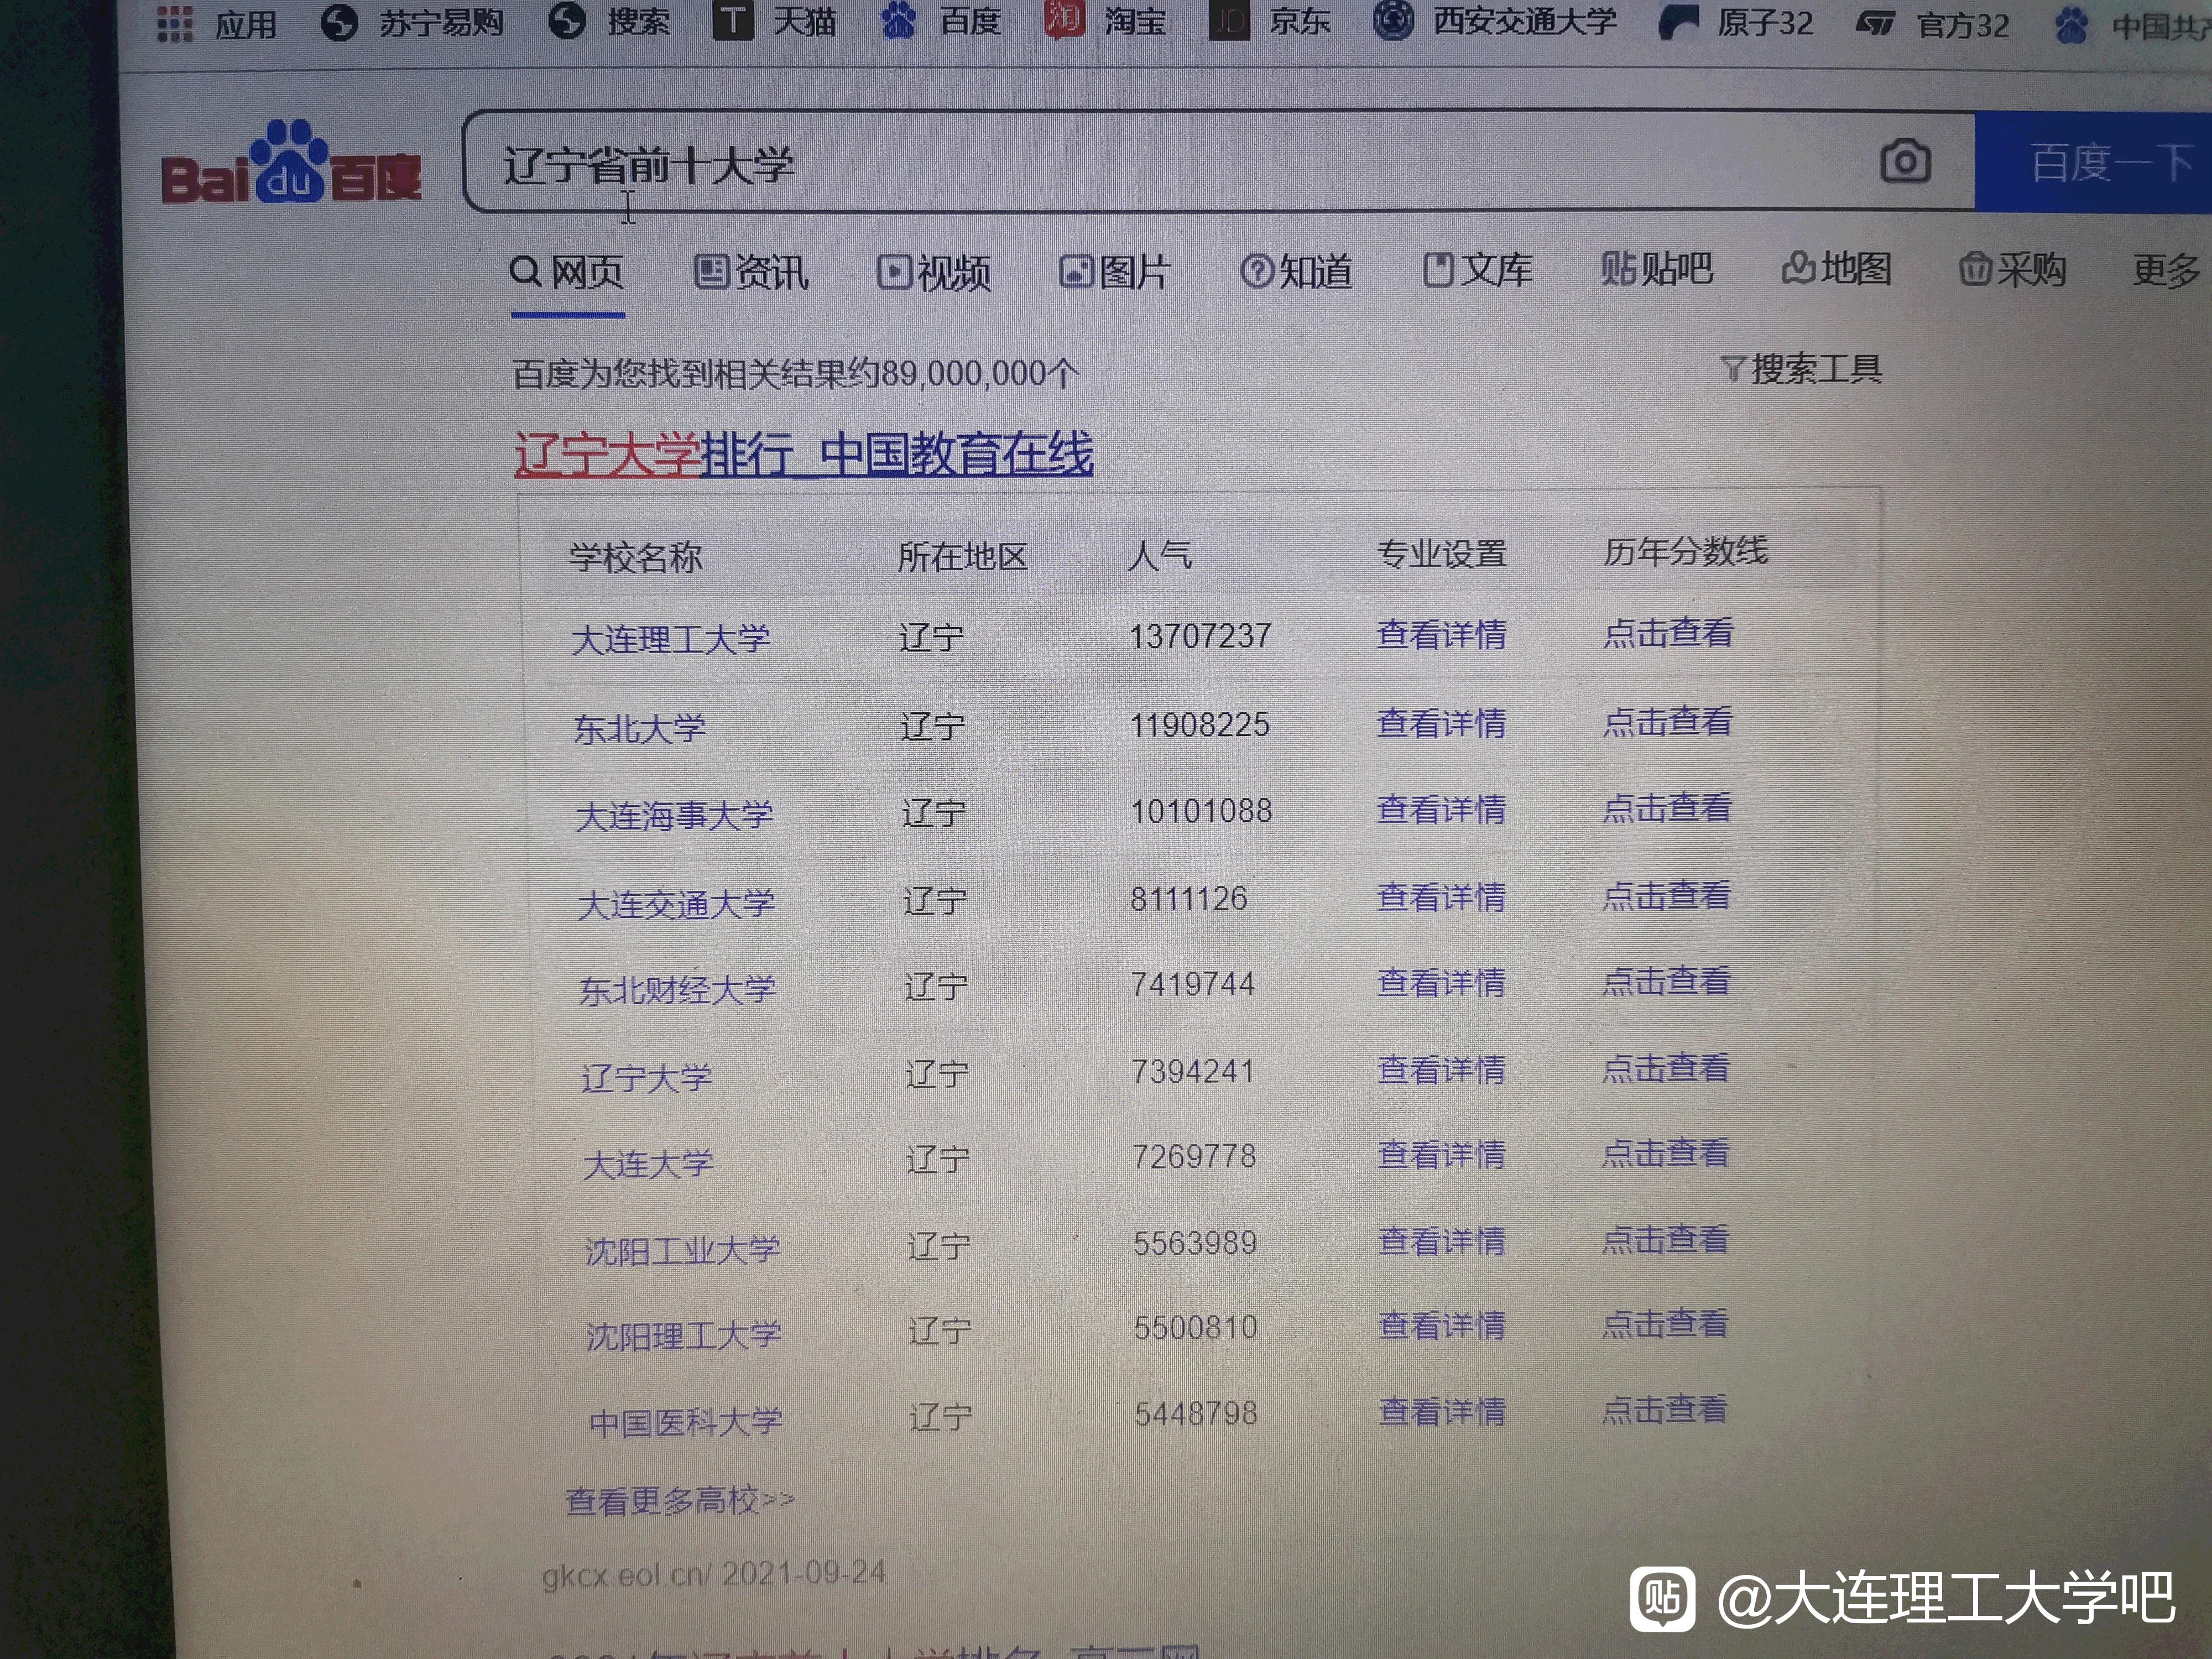Open the 淘宝 bookmark

point(1105,20)
